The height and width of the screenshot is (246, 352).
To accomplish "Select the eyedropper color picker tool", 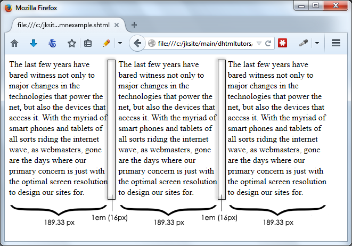I will (304, 43).
